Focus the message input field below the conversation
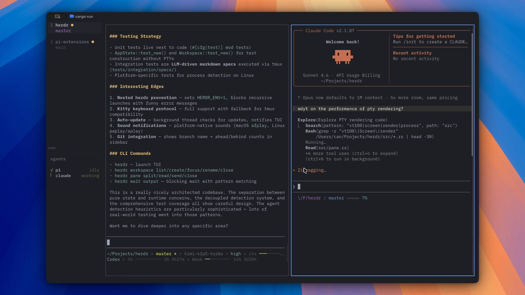The height and width of the screenshot is (295, 525). click(x=355, y=187)
